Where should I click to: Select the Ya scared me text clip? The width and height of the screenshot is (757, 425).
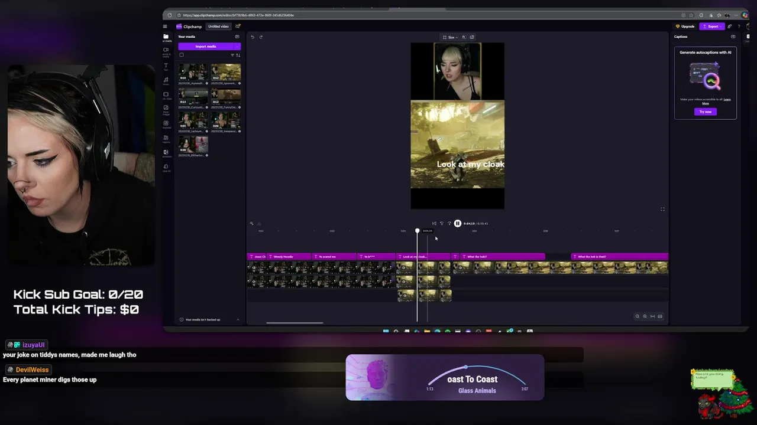tap(335, 257)
